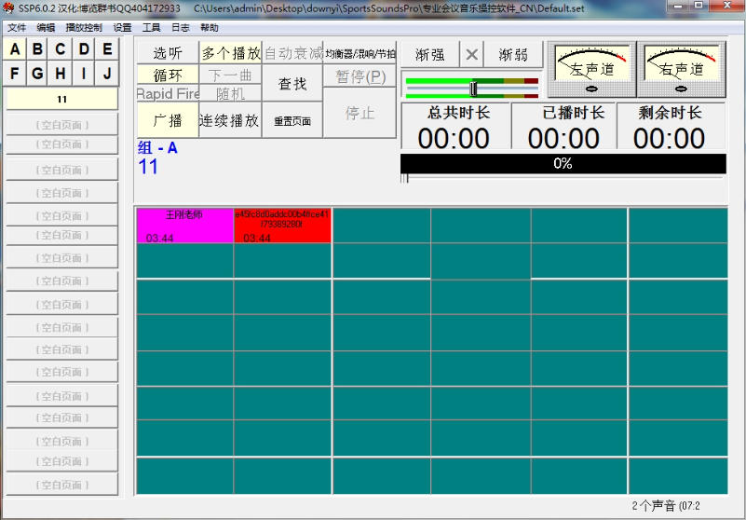Open the 工具 menu
Viewport: 746px width, 520px height.
(x=151, y=28)
